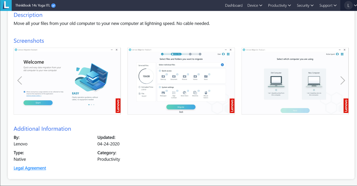357x186 pixels.
Task: Click user avatar icon in second screenshot
Action: (x=223, y=54)
